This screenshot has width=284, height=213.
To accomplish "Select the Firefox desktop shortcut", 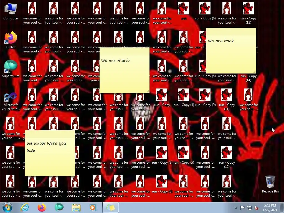I will [x=11, y=40].
